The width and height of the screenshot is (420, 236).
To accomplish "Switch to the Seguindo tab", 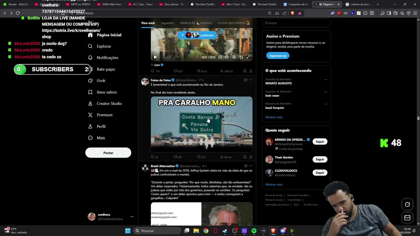I will pos(167,23).
